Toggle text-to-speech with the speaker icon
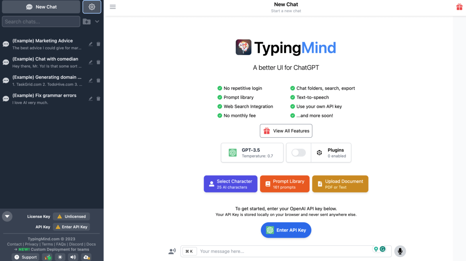Screen dimensions: 466x261 pos(73,257)
